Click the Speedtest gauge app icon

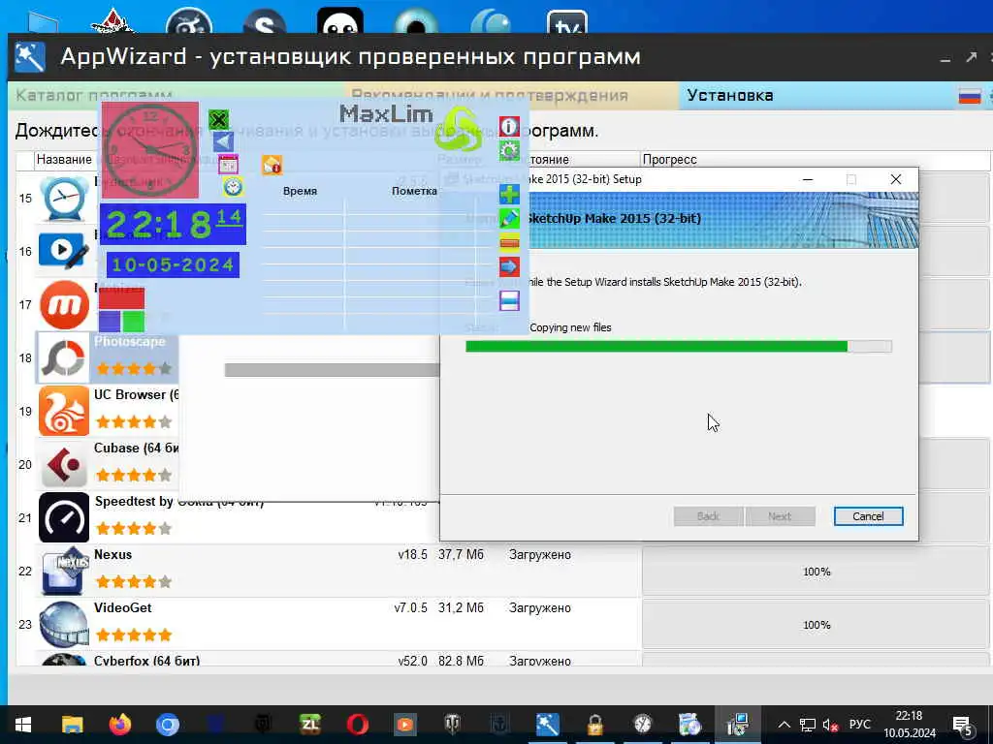63,517
